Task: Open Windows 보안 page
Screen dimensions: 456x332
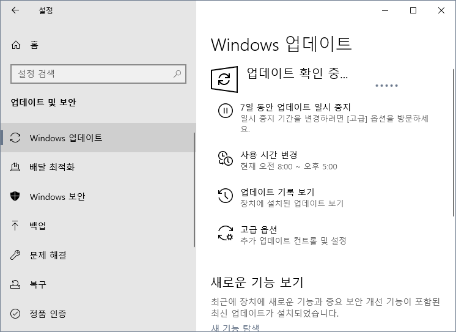Action: point(98,196)
